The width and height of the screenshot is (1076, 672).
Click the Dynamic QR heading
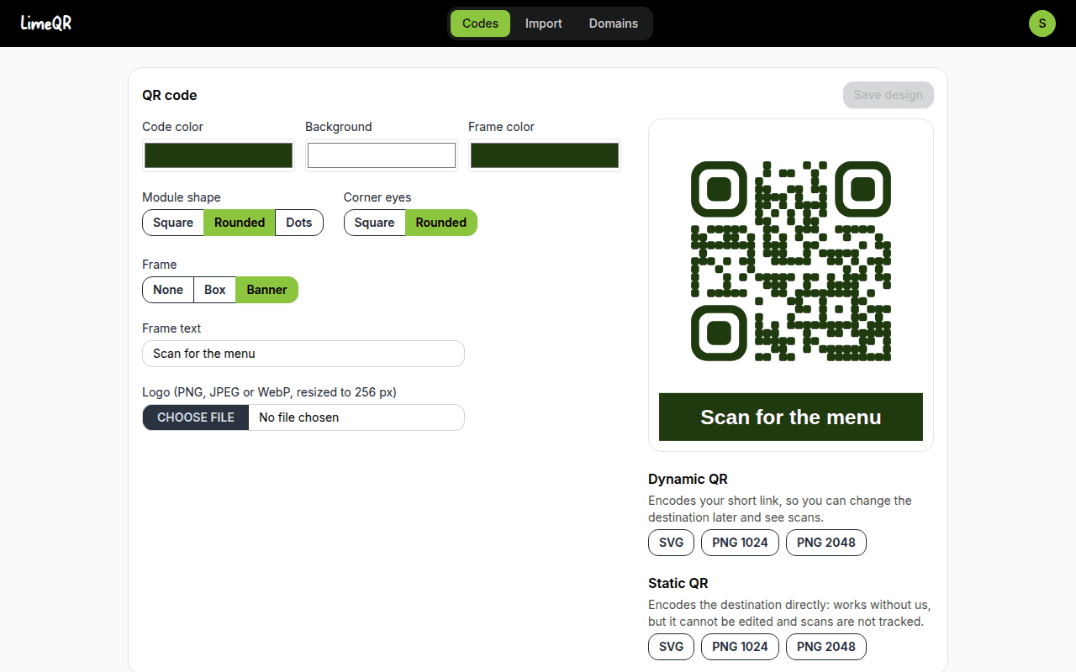tap(688, 479)
